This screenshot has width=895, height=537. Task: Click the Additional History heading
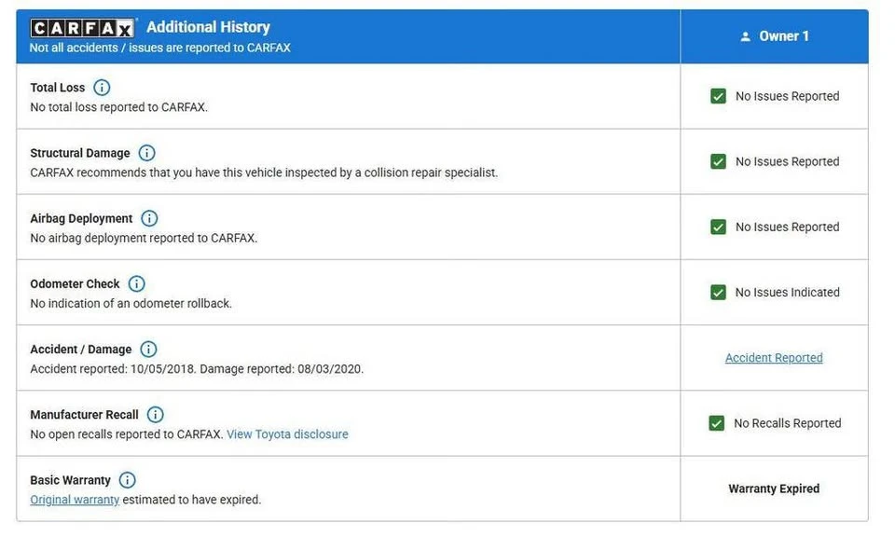208,27
